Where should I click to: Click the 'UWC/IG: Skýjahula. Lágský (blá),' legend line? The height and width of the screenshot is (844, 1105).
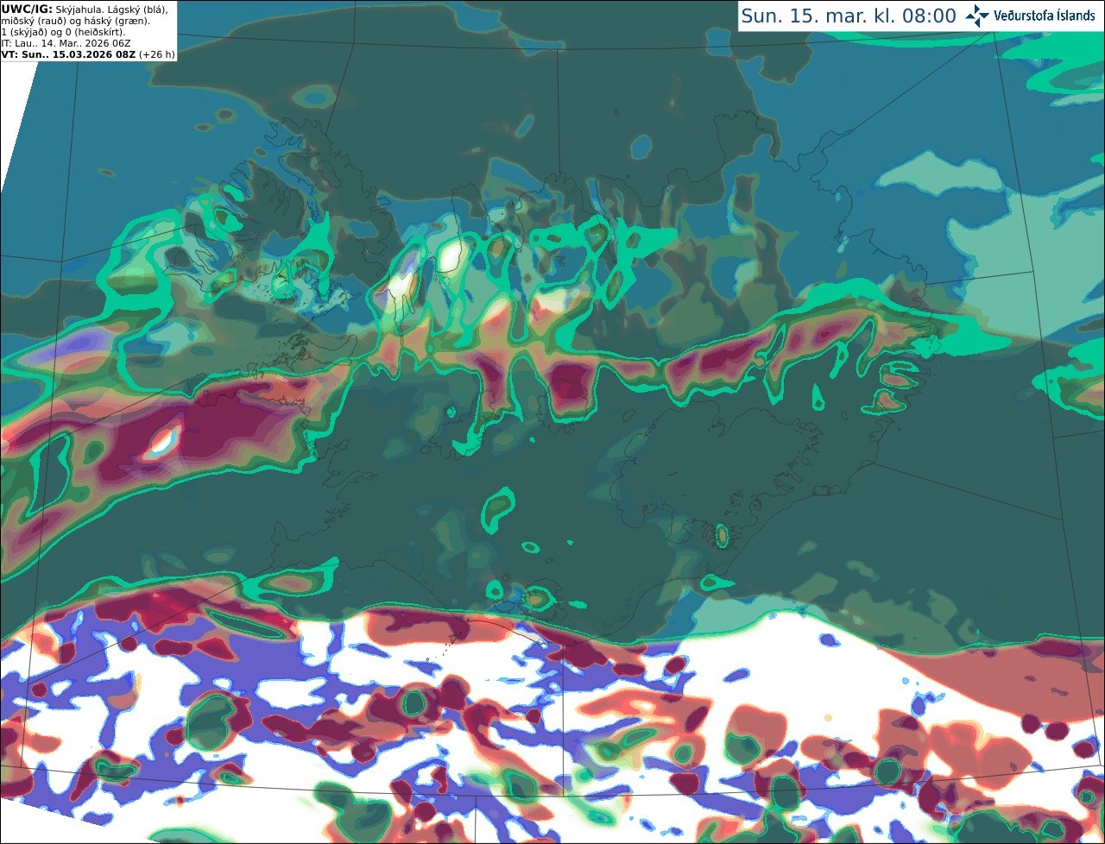[x=85, y=9]
